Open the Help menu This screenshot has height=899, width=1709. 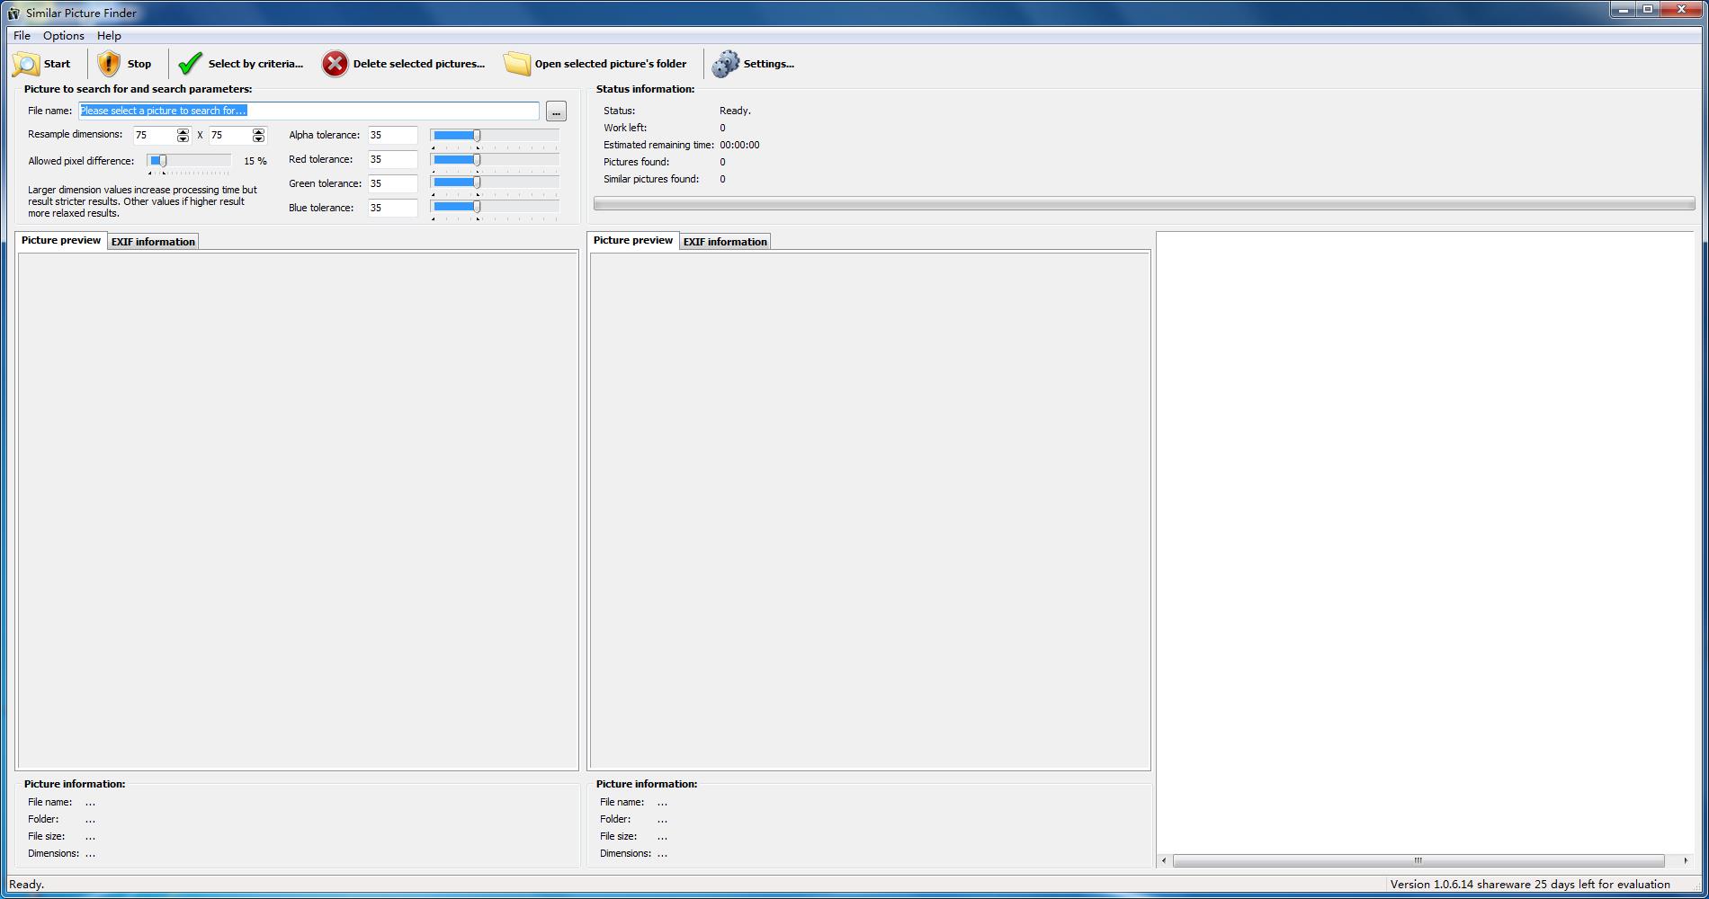pyautogui.click(x=109, y=35)
